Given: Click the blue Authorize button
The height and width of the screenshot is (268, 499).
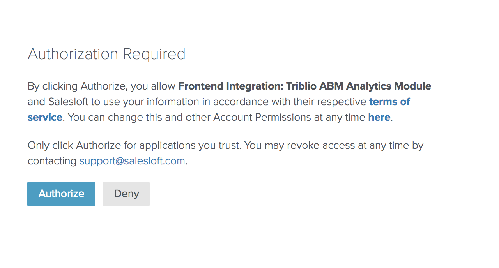Looking at the screenshot, I should coord(61,194).
